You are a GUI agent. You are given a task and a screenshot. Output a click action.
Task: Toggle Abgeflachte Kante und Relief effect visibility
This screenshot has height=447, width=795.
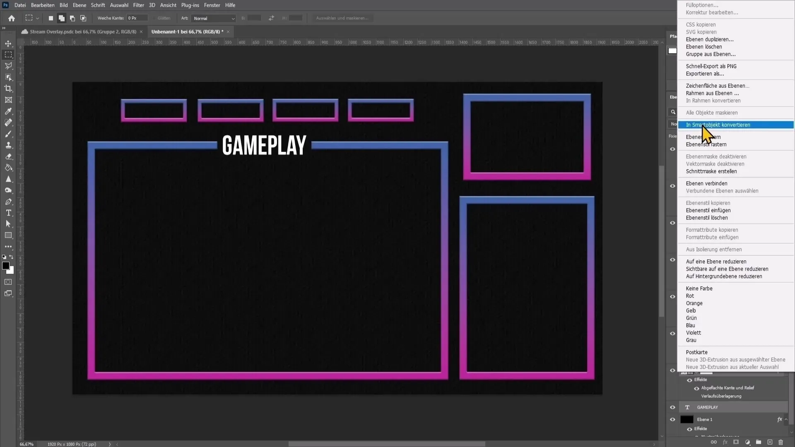tap(696, 388)
